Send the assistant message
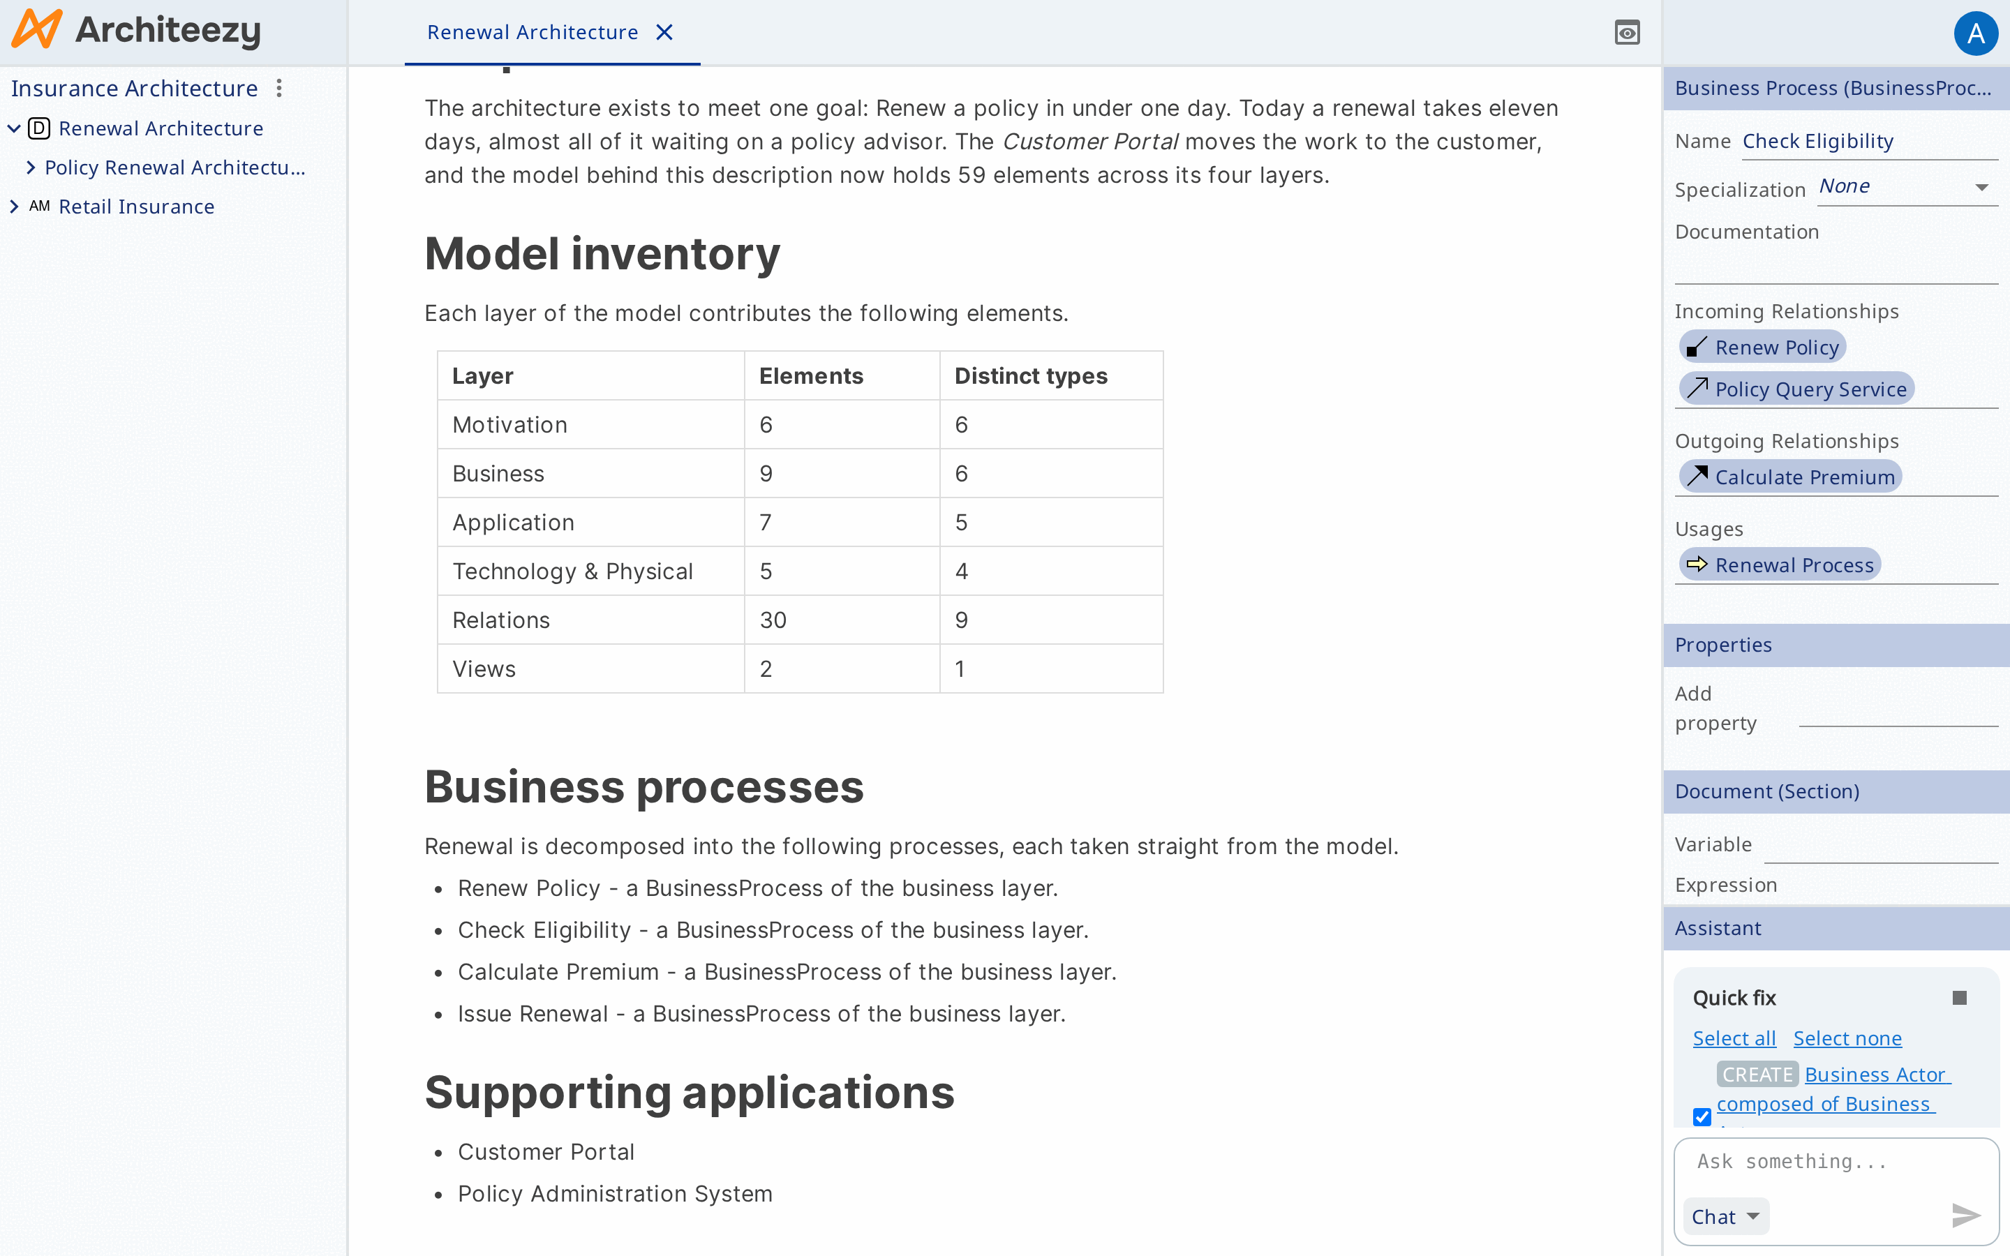The height and width of the screenshot is (1256, 2010). point(1966,1216)
